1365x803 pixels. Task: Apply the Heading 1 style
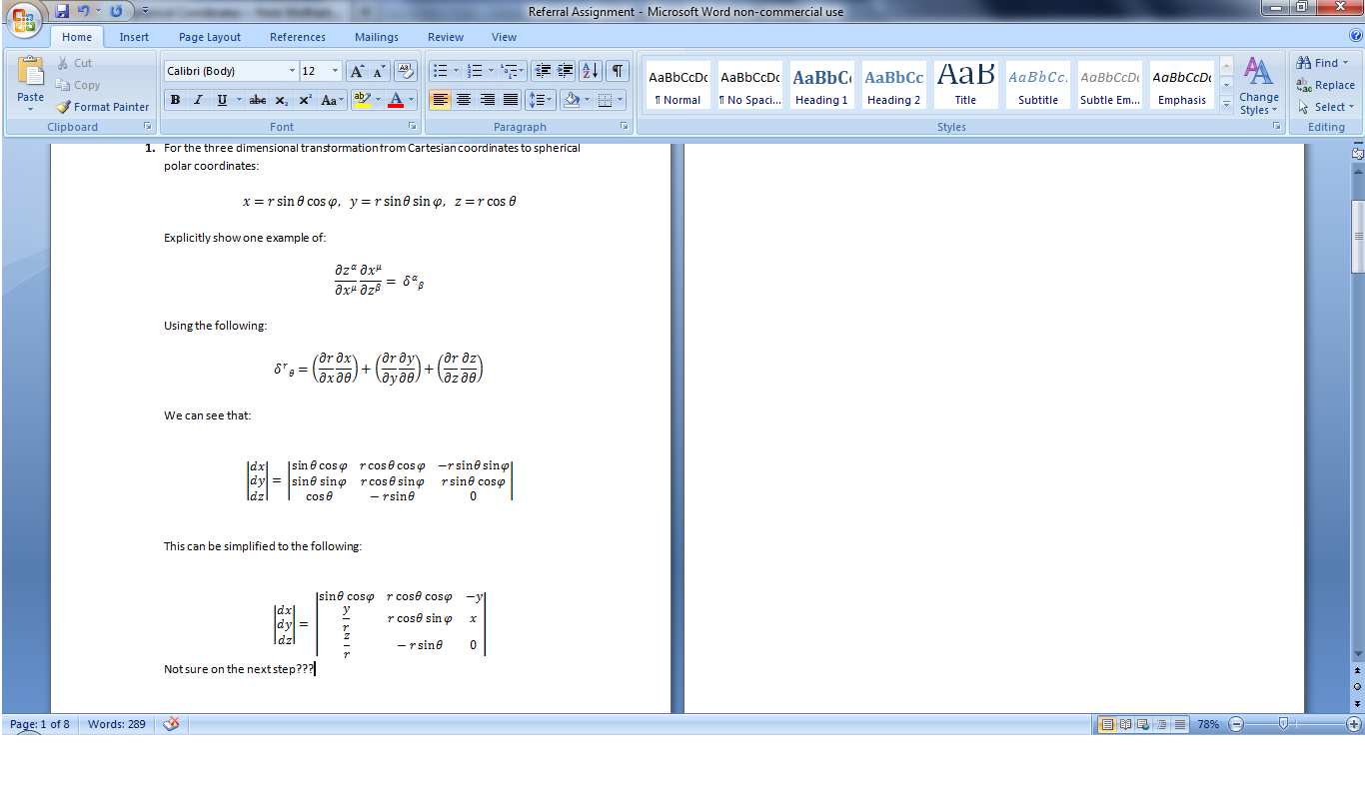point(821,85)
